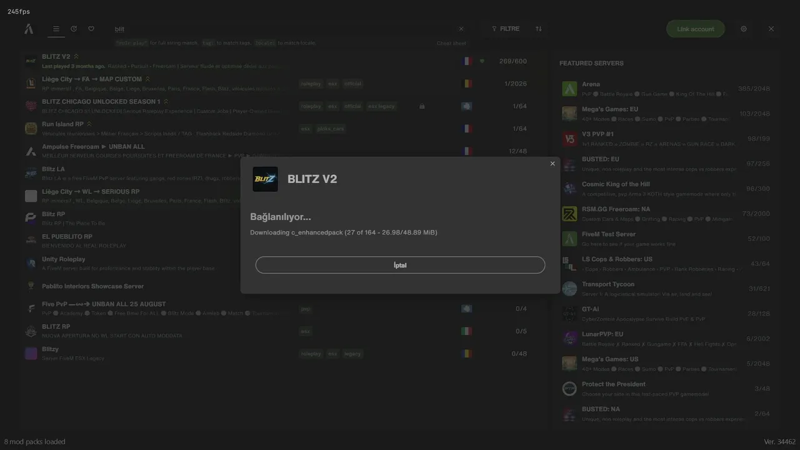Select BLITZ RP Italian server icon
800x450 pixels.
(x=31, y=331)
